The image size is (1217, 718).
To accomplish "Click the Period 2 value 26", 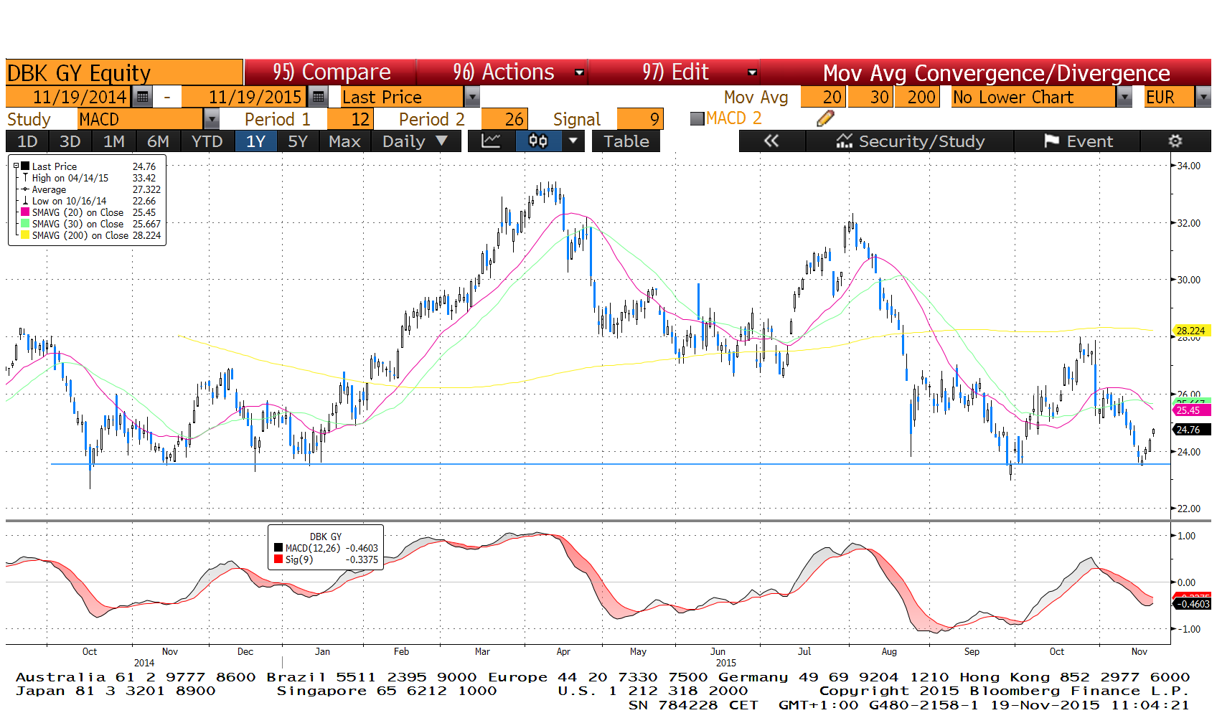I will [504, 119].
